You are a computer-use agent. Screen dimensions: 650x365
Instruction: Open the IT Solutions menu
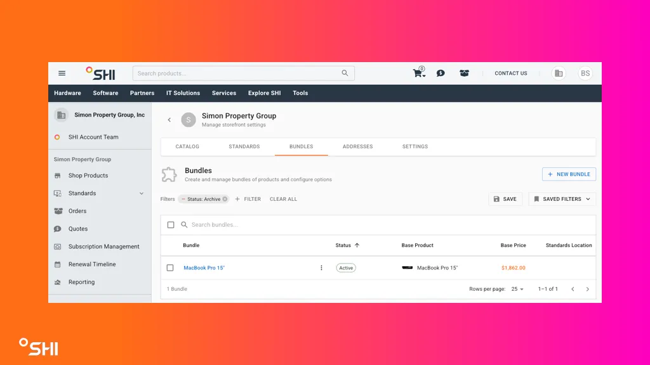tap(183, 93)
